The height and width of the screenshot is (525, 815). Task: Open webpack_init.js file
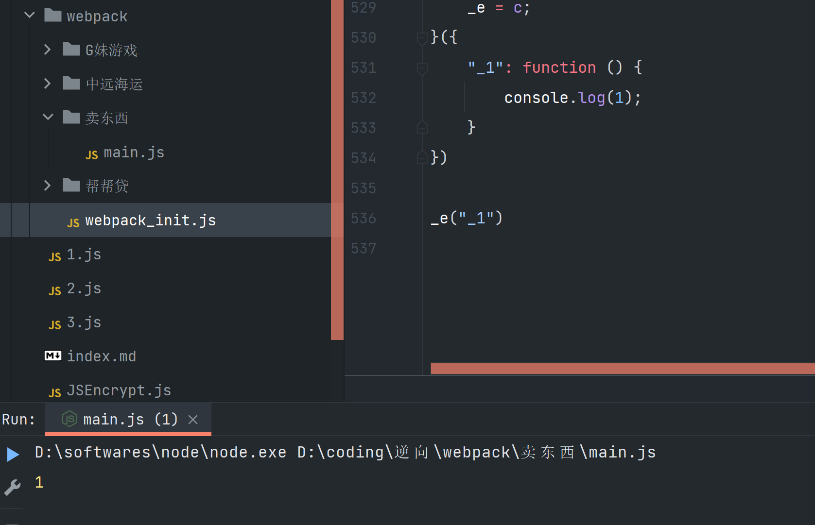151,220
